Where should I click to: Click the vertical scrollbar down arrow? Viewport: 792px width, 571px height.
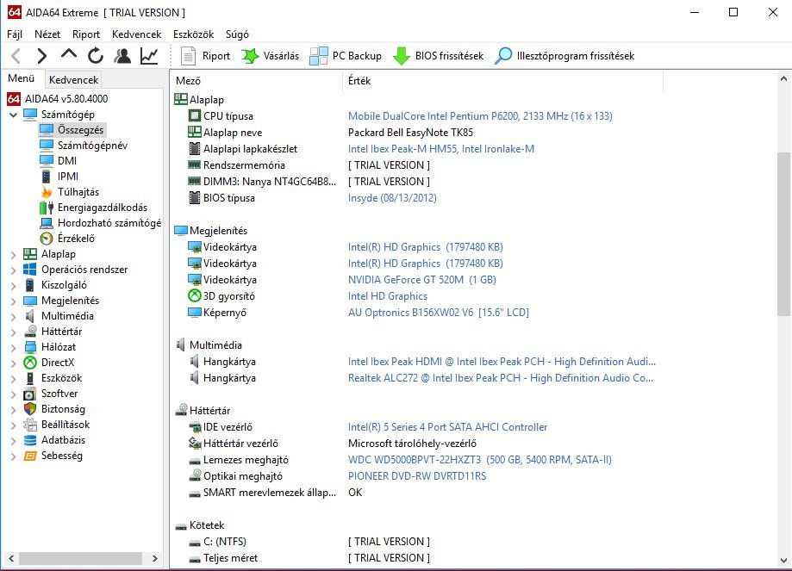pos(783,561)
